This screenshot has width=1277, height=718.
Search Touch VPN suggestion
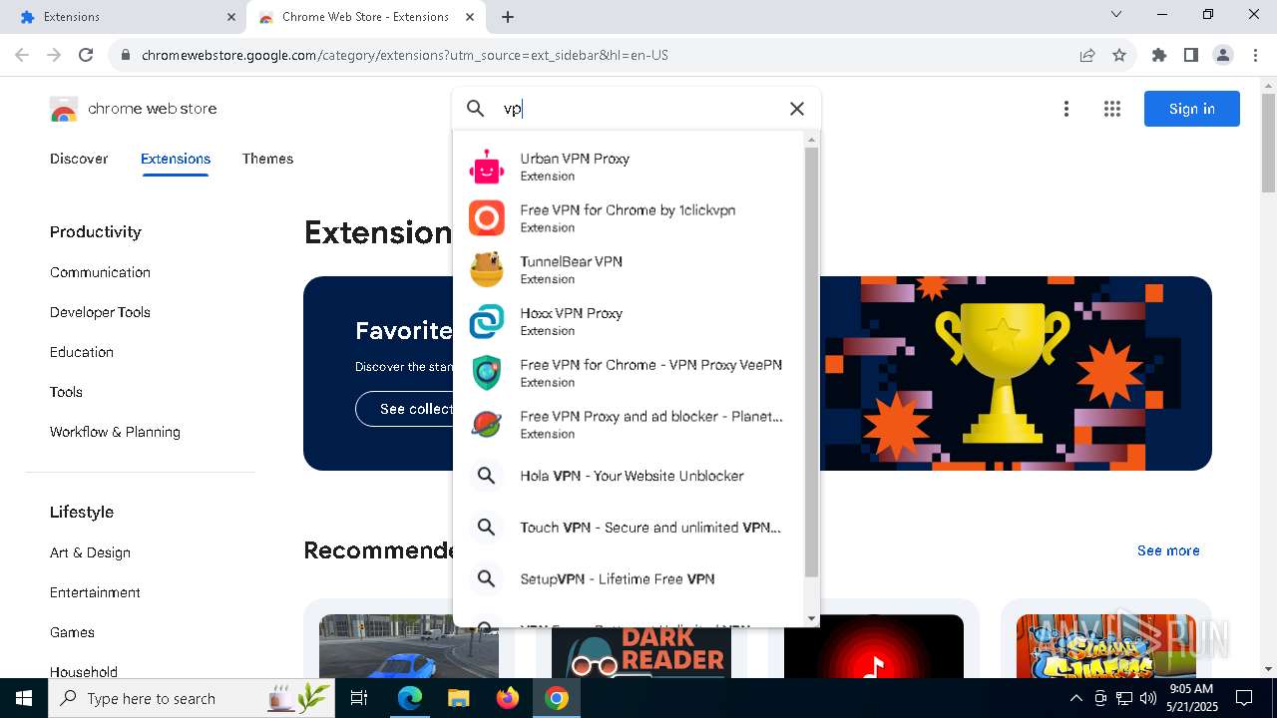click(x=628, y=528)
